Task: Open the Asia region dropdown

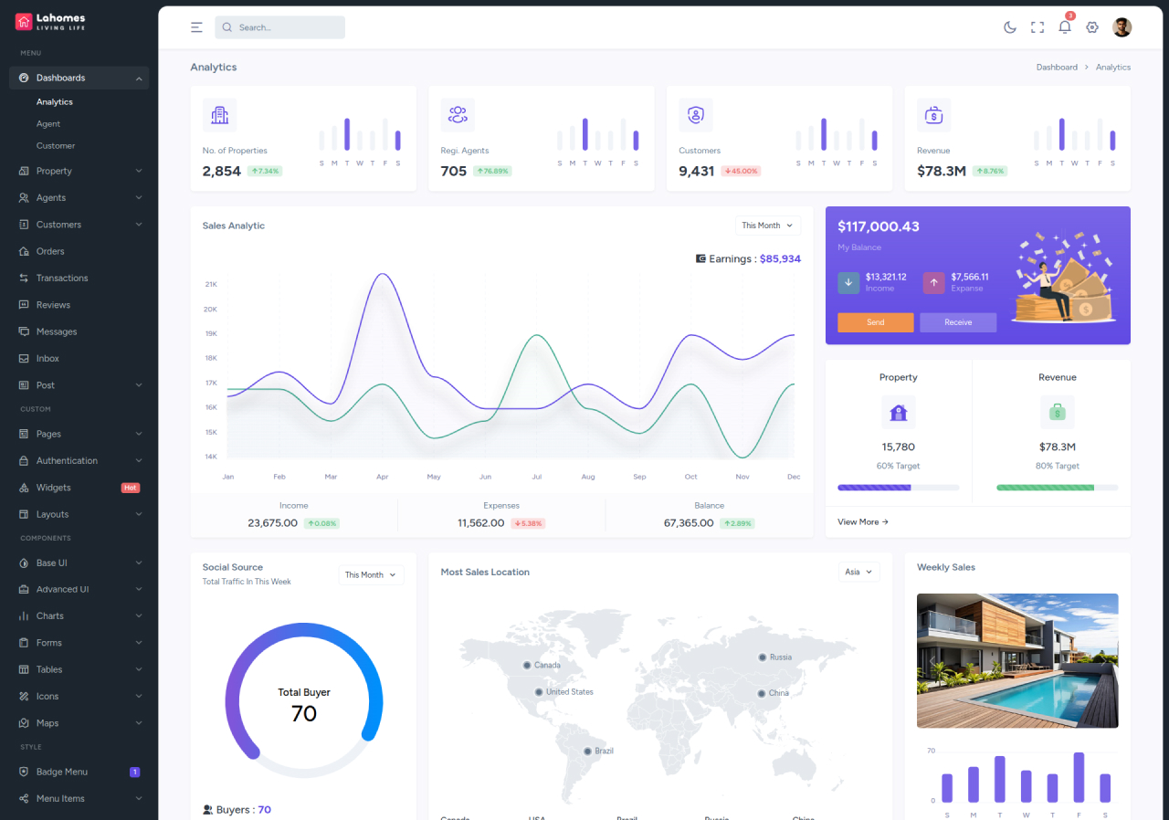Action: [x=859, y=572]
